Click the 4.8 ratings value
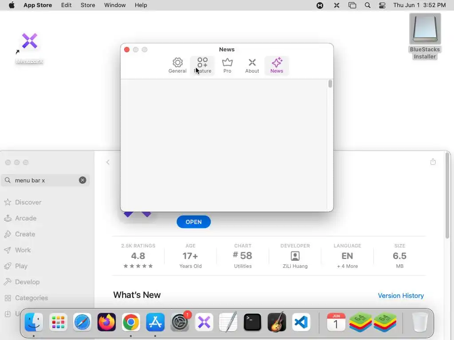This screenshot has height=340, width=454. (x=138, y=256)
